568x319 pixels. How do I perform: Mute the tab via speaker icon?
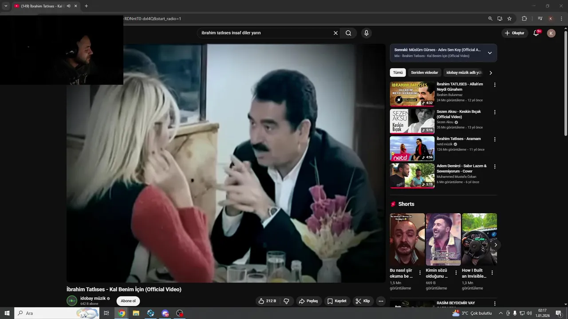click(x=68, y=6)
